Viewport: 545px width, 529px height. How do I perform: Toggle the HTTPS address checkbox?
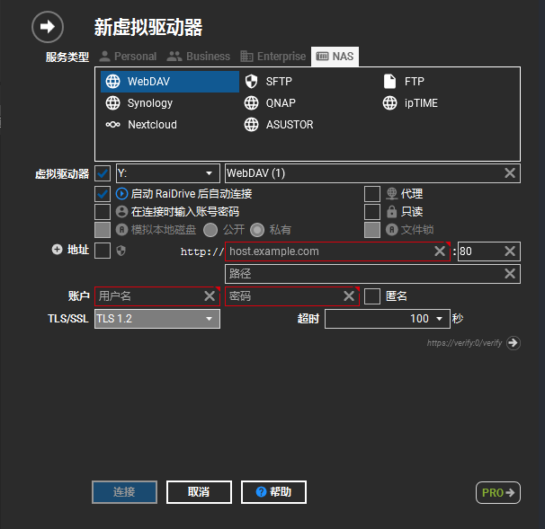(x=103, y=251)
